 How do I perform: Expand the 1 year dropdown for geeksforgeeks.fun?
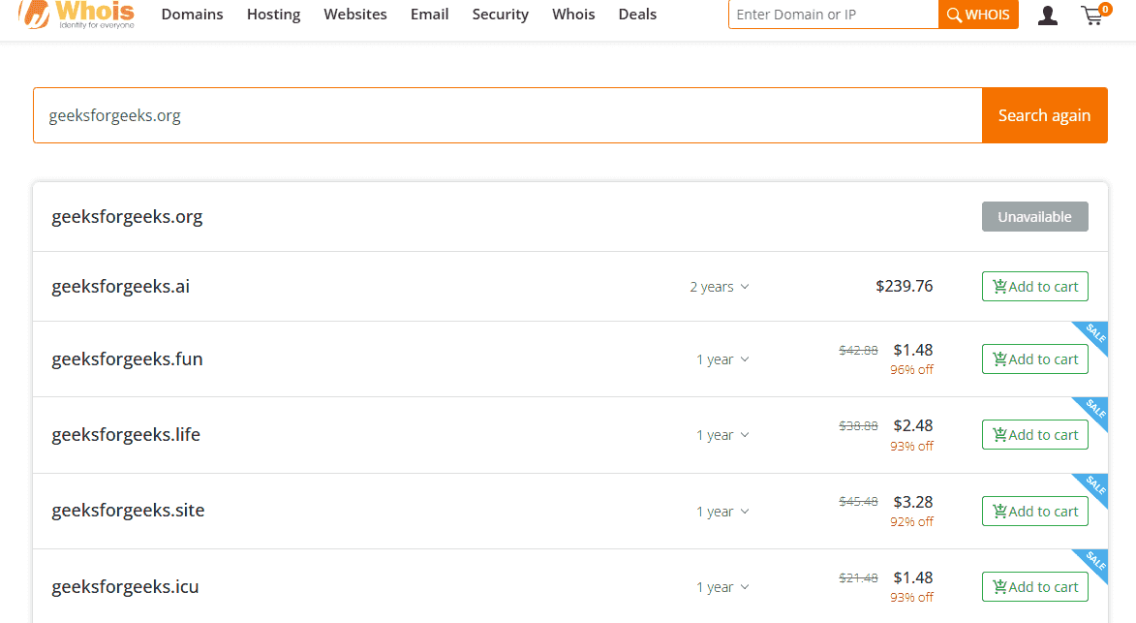[x=722, y=359]
